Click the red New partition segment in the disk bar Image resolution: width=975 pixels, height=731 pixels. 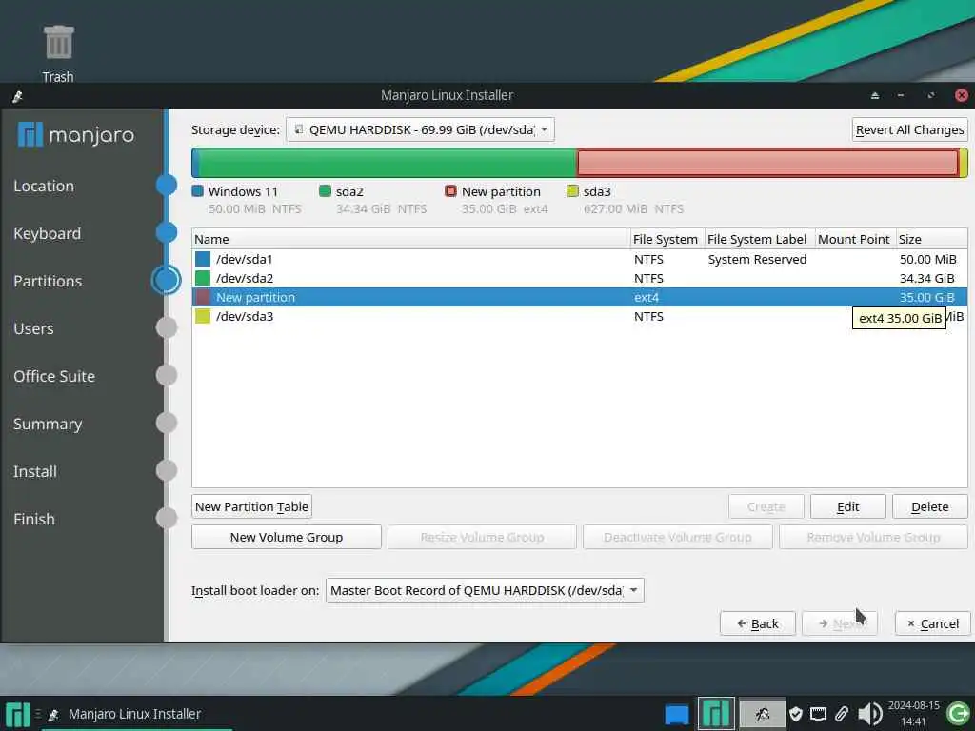click(x=768, y=163)
